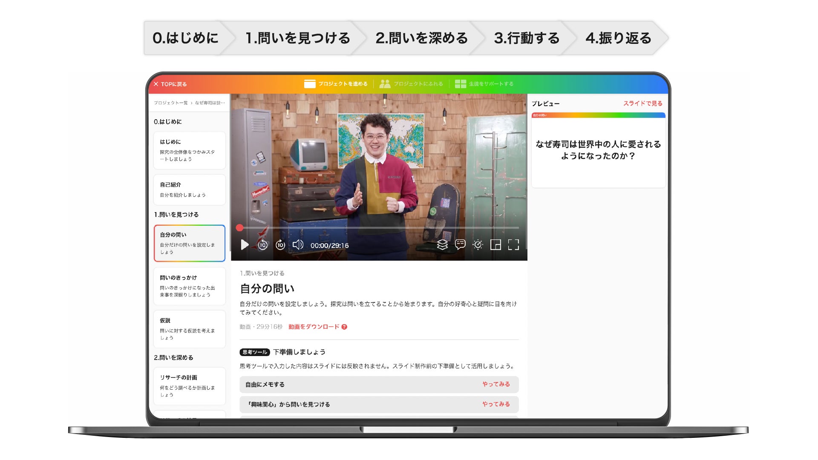
Task: Switch to プロジェクトを進める tab
Action: click(336, 84)
